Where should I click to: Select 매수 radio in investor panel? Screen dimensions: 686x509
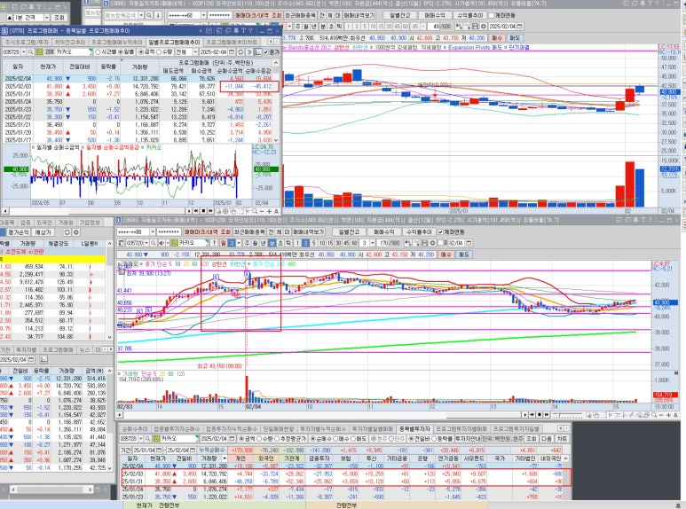[343, 438]
